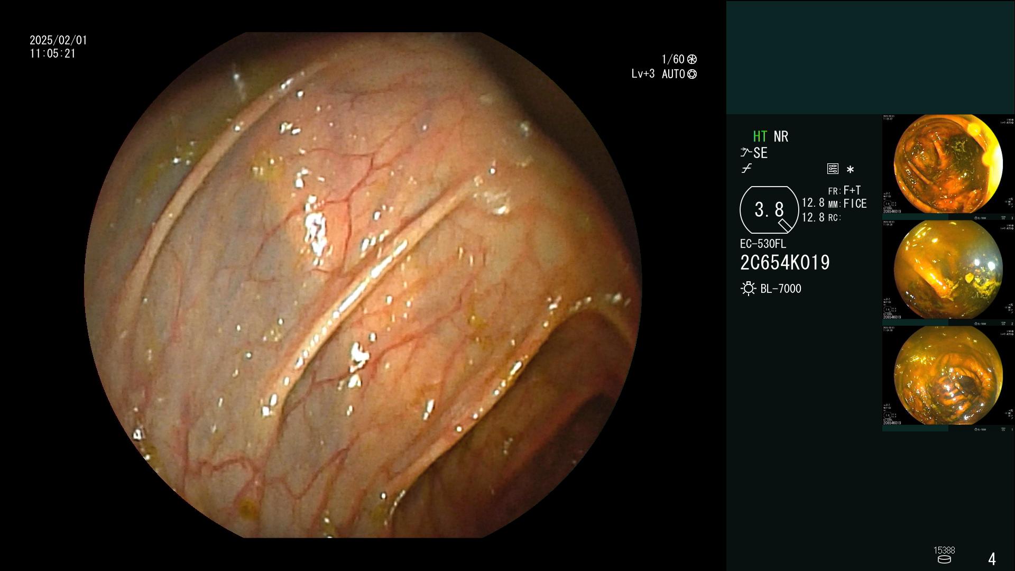Open captured thumbnail number 3
Image resolution: width=1015 pixels, height=571 pixels.
(x=948, y=167)
